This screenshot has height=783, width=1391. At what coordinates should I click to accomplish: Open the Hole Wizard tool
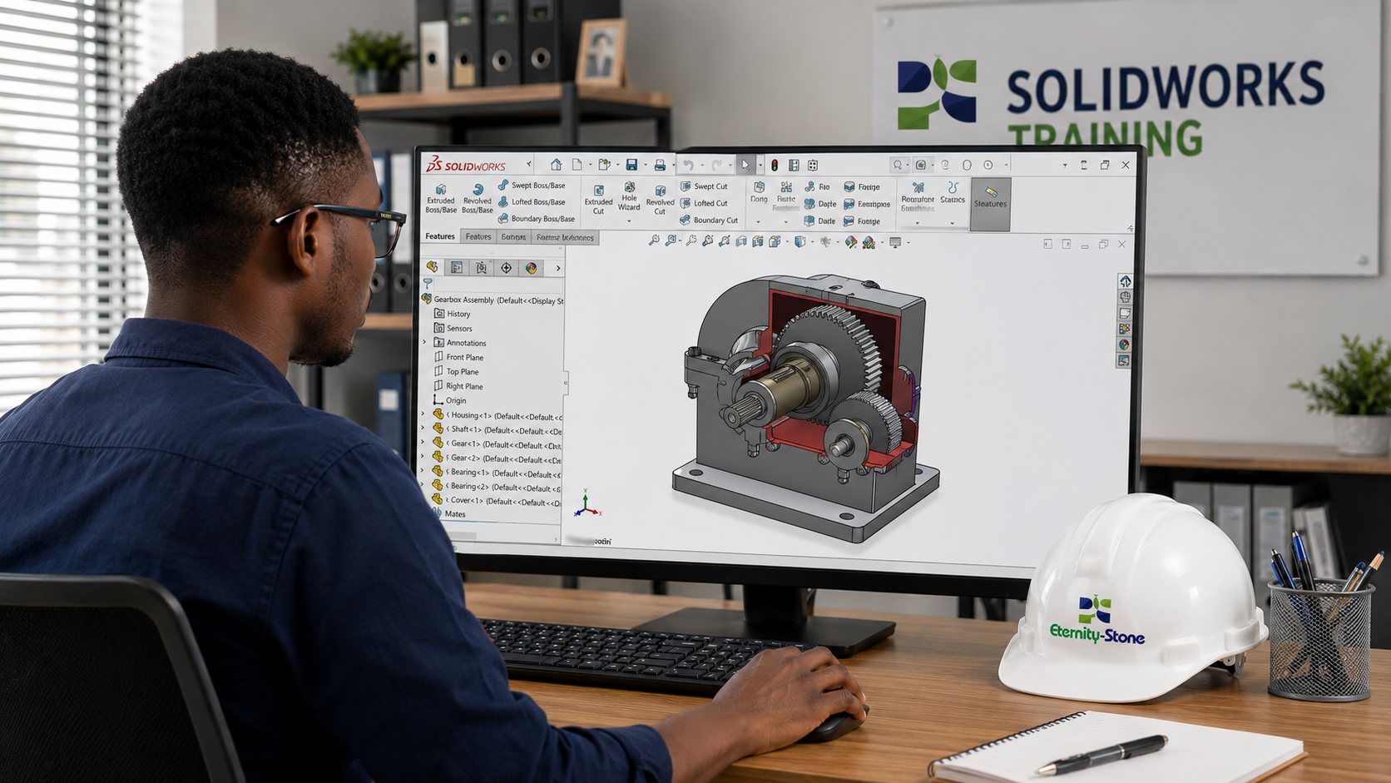629,197
